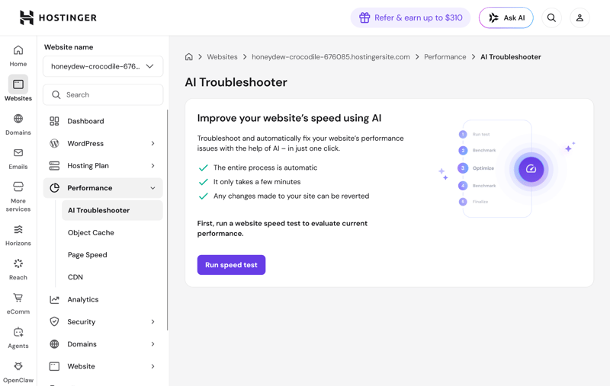This screenshot has height=386, width=610.
Task: Go to Domains in left rail
Action: [18, 124]
